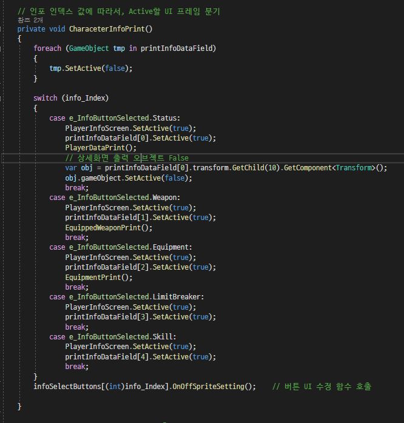Click 'break;' under the LimitBreaker case
The height and width of the screenshot is (423, 404).
(x=76, y=327)
